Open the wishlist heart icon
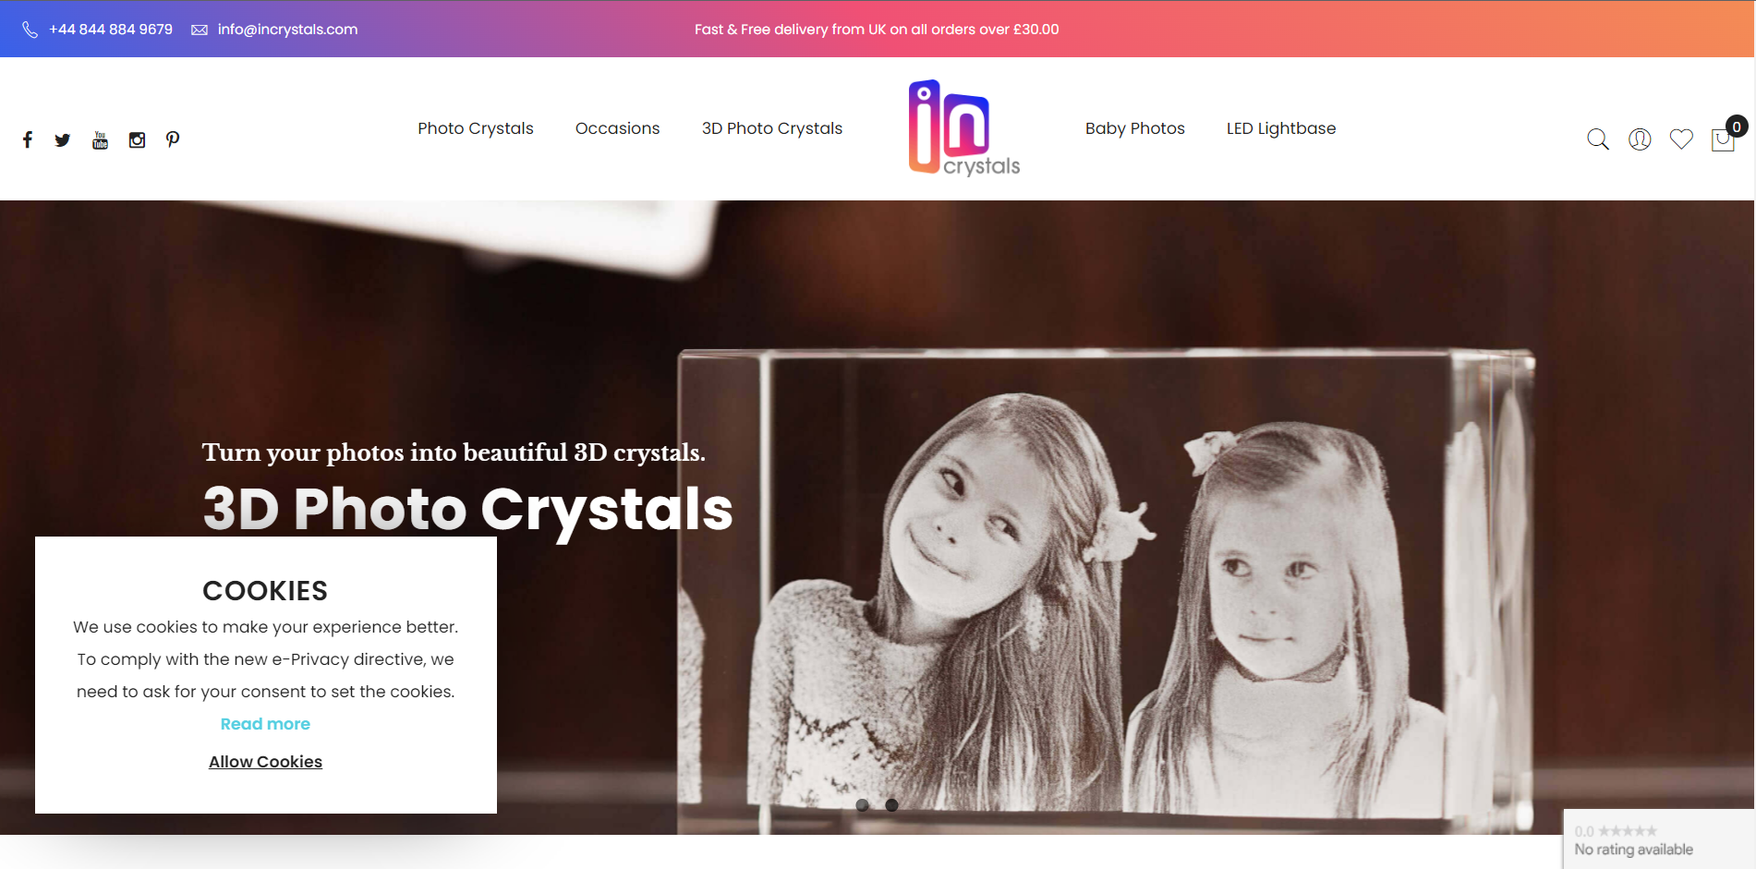The image size is (1756, 869). [x=1681, y=139]
